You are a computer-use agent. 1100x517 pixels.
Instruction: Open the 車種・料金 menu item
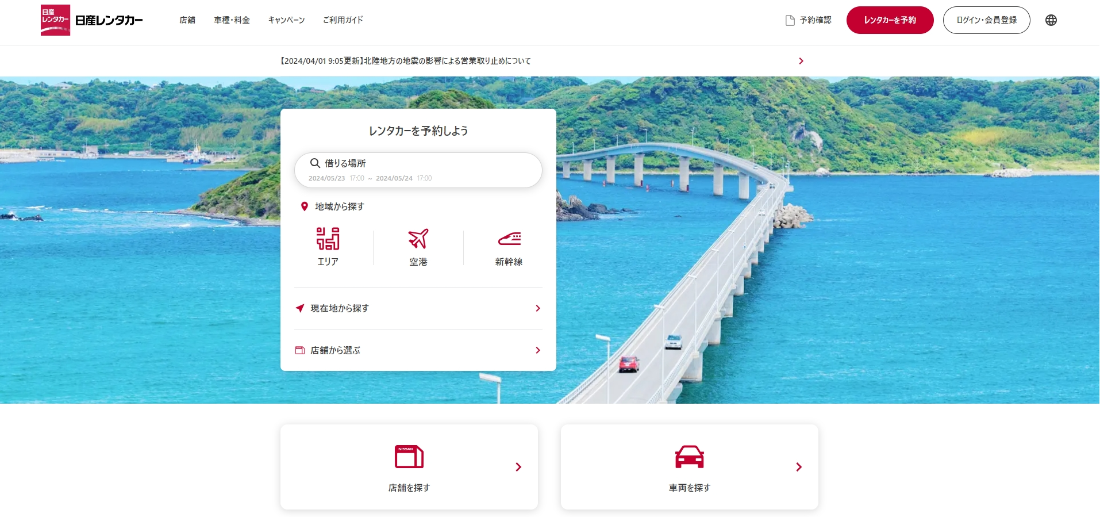pos(232,20)
